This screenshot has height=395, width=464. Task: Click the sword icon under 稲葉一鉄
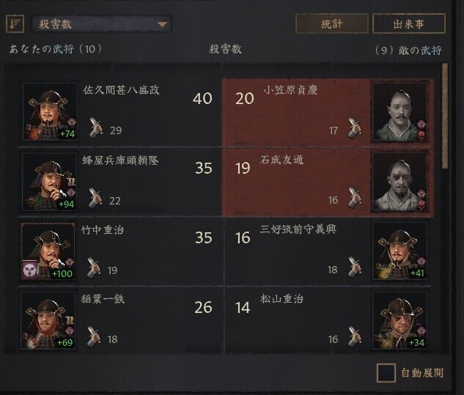(x=94, y=336)
